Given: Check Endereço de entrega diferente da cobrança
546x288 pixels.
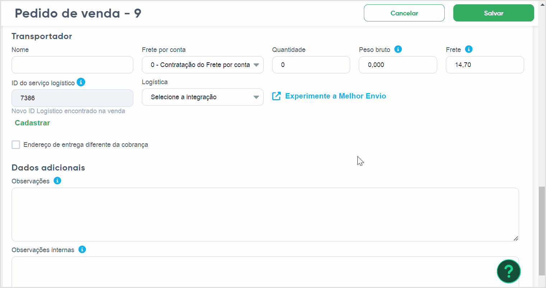Looking at the screenshot, I should pos(16,145).
